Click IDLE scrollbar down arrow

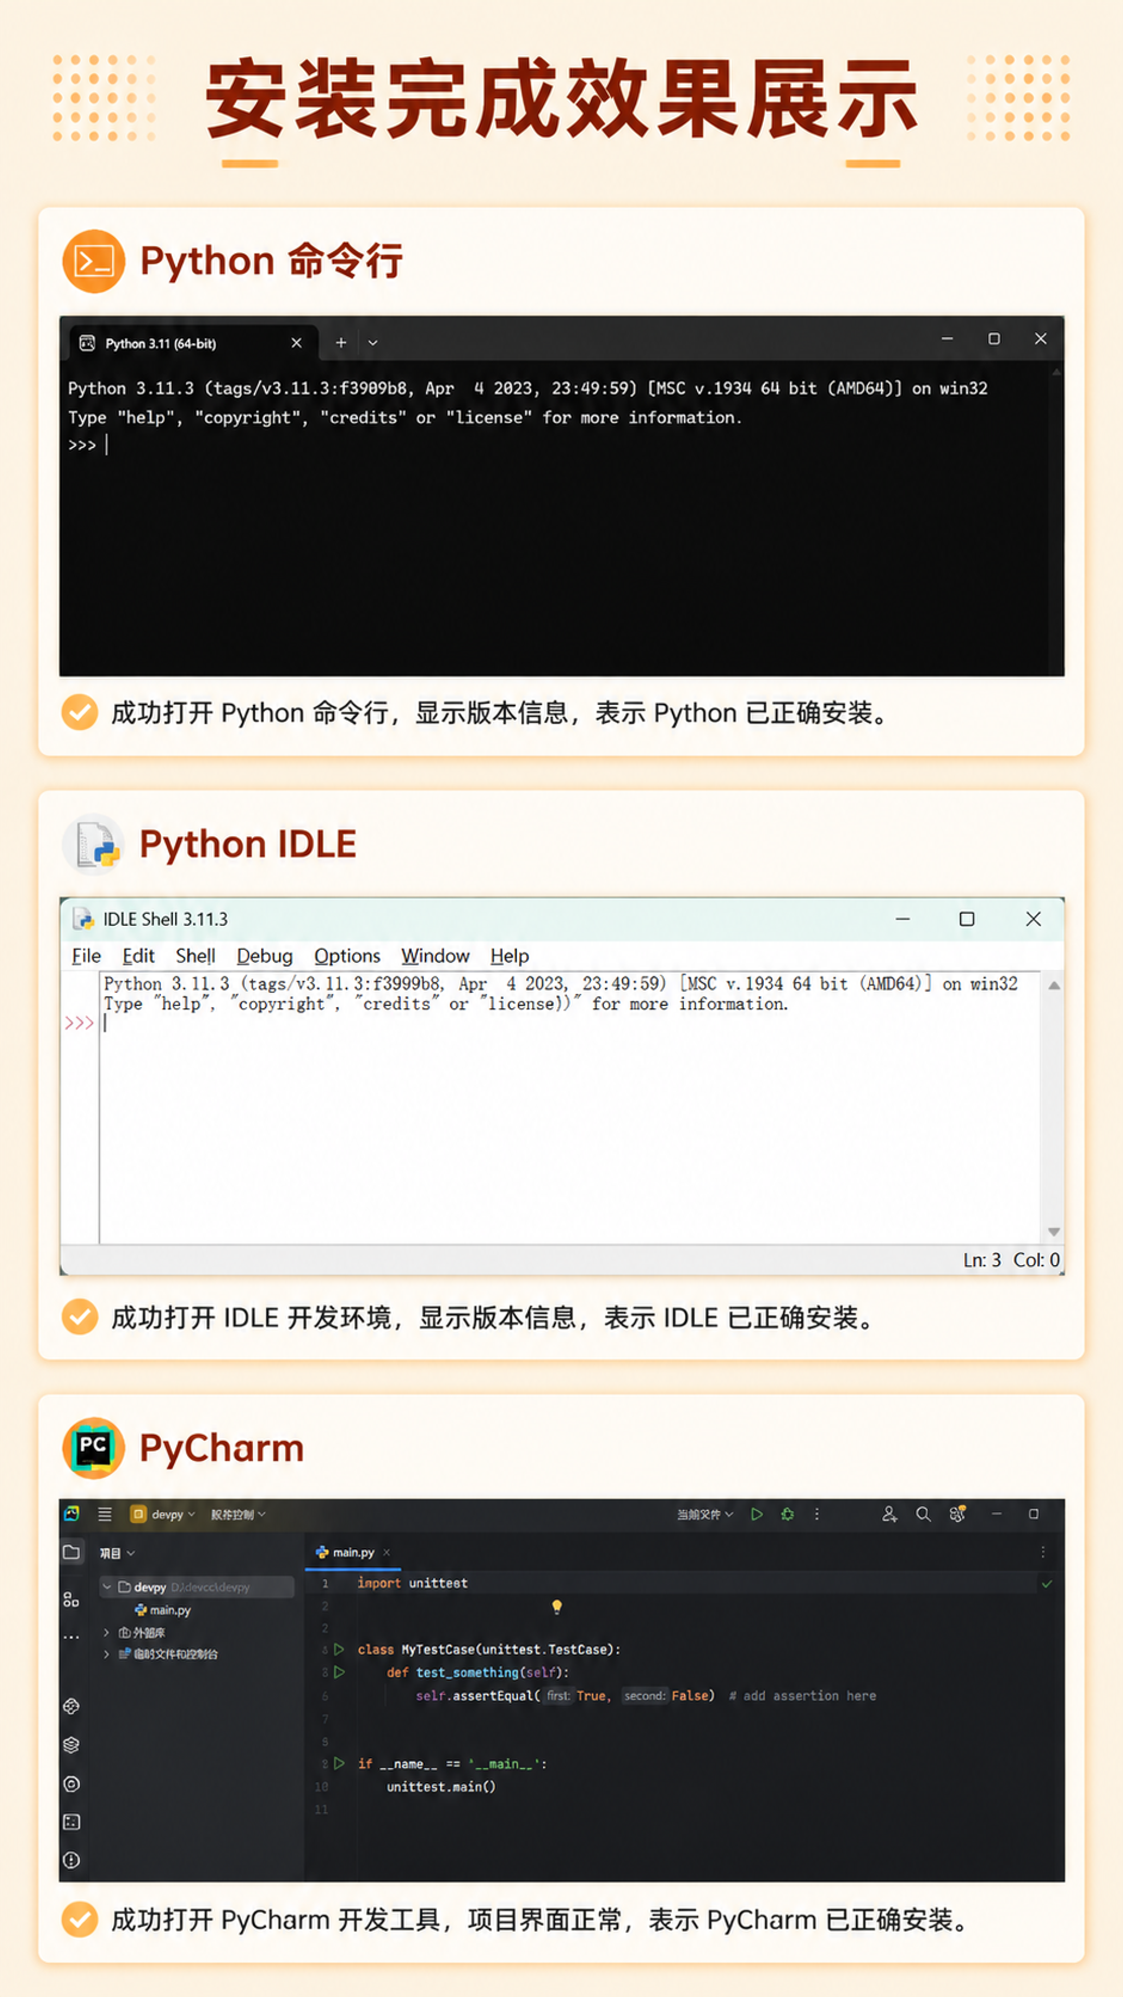click(1054, 1232)
